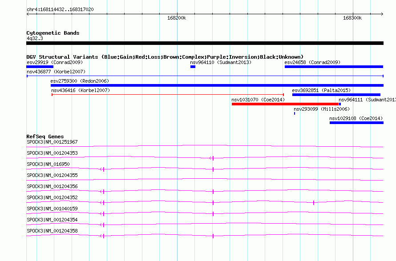Click the esv2759300 (Redon2006) label
Image resolution: width=396 pixels, height=261 pixels.
click(80, 81)
